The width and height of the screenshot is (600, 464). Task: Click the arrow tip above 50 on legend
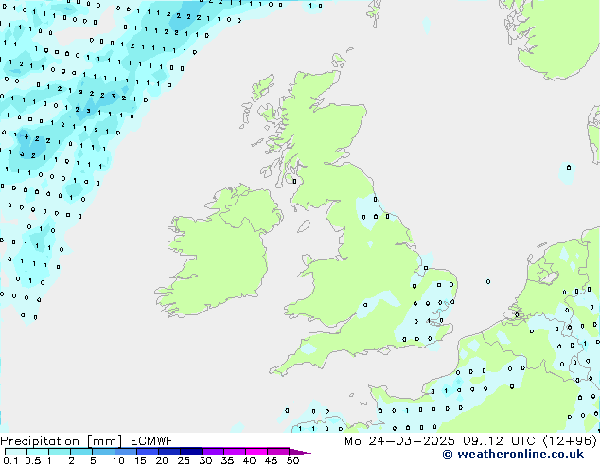[300, 452]
